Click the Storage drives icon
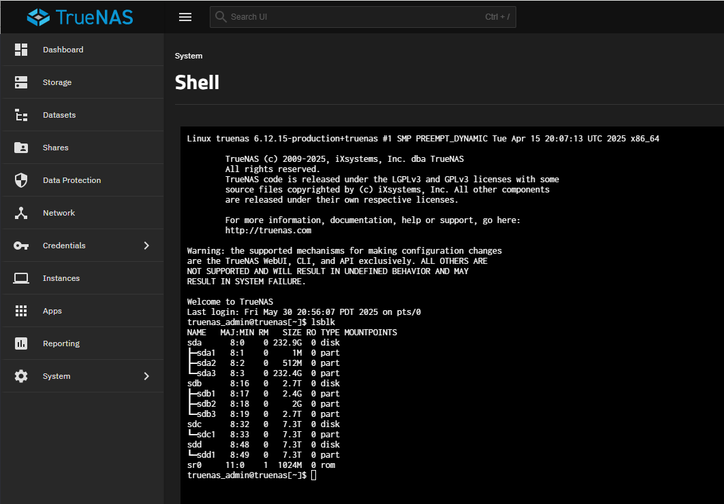This screenshot has height=504, width=724. coord(21,82)
